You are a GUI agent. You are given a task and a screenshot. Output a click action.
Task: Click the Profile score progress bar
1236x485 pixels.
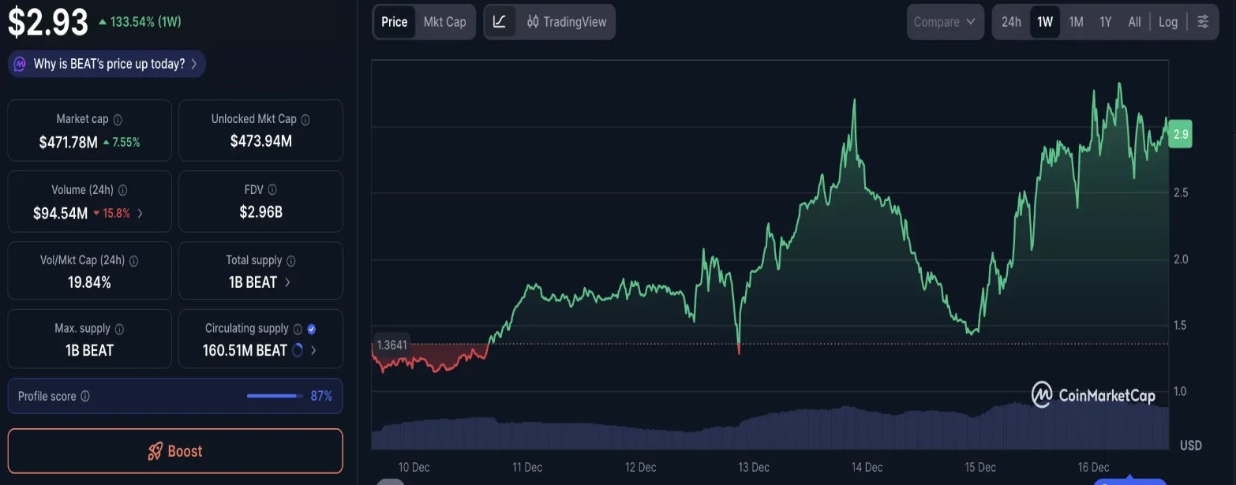click(x=275, y=396)
